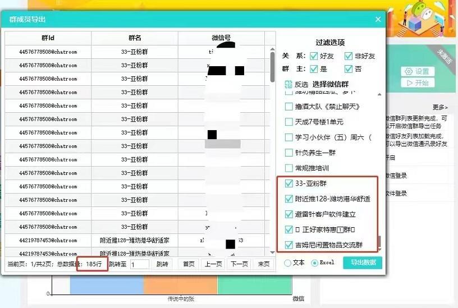Go to 末页 last page

point(264,264)
